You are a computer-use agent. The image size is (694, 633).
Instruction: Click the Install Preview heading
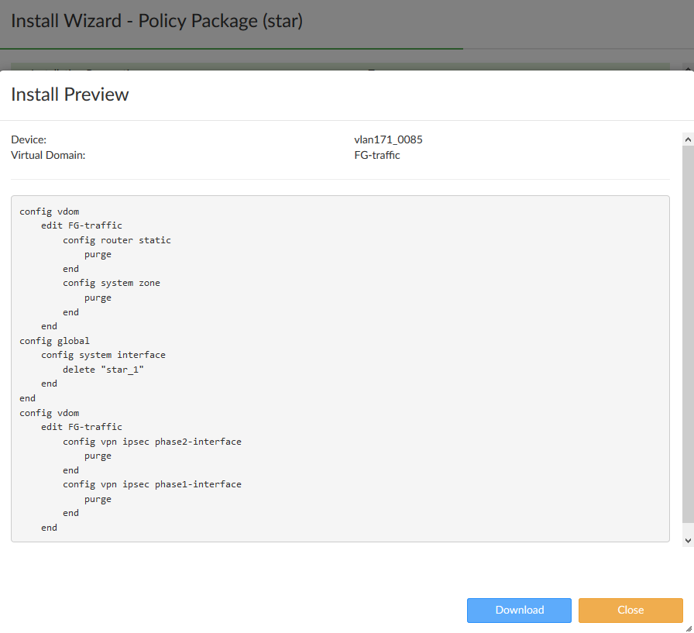(70, 95)
